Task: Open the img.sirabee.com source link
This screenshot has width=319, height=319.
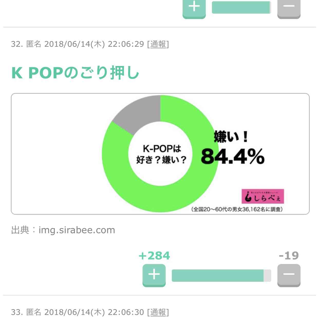Action: (x=77, y=230)
